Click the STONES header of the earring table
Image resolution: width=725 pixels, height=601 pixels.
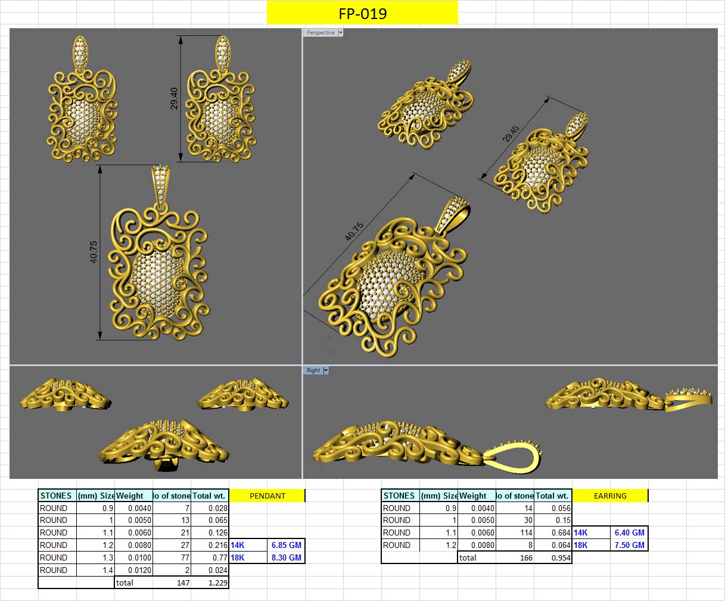coord(399,496)
